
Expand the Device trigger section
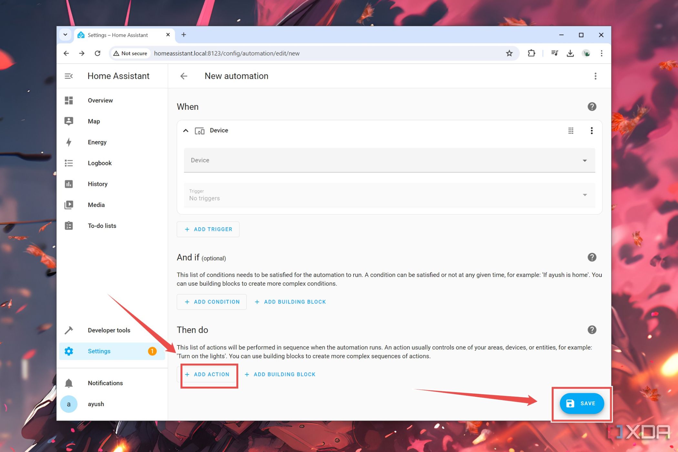tap(185, 130)
